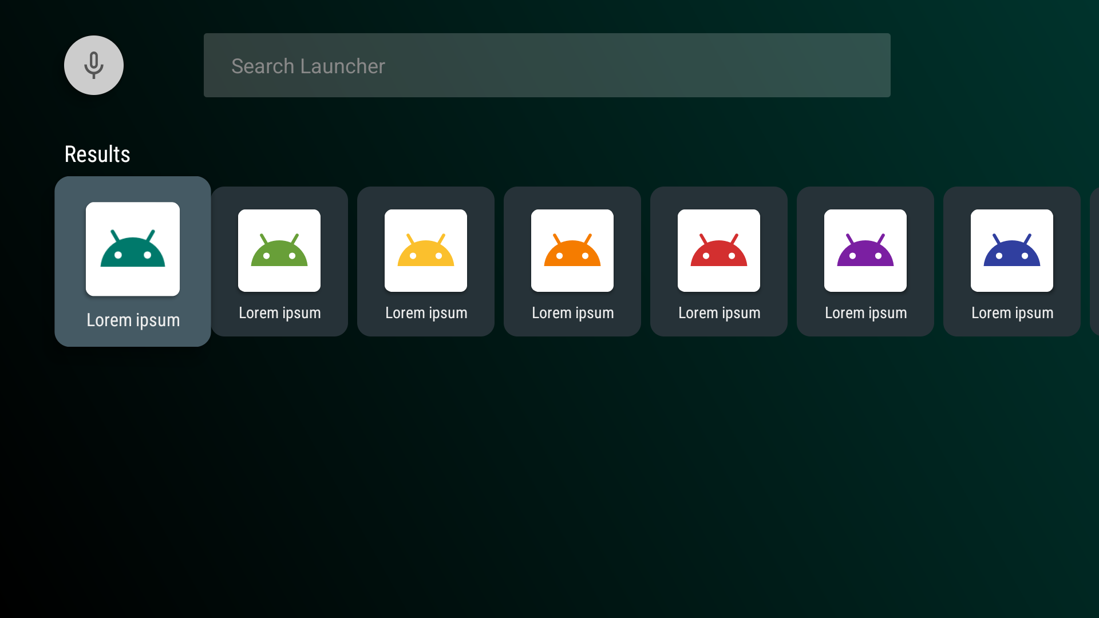Open the yellow Android app icon

(x=426, y=251)
